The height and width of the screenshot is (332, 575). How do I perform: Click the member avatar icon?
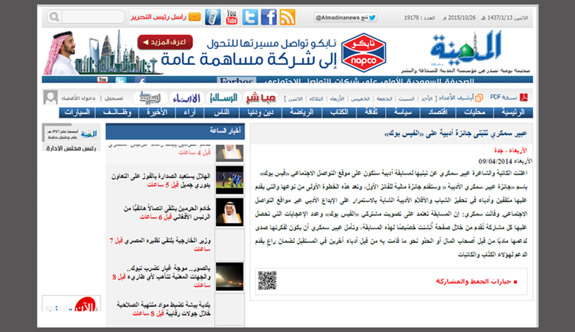[x=50, y=97]
